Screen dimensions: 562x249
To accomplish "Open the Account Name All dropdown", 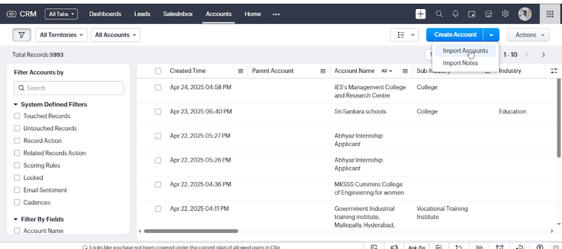I will [386, 71].
